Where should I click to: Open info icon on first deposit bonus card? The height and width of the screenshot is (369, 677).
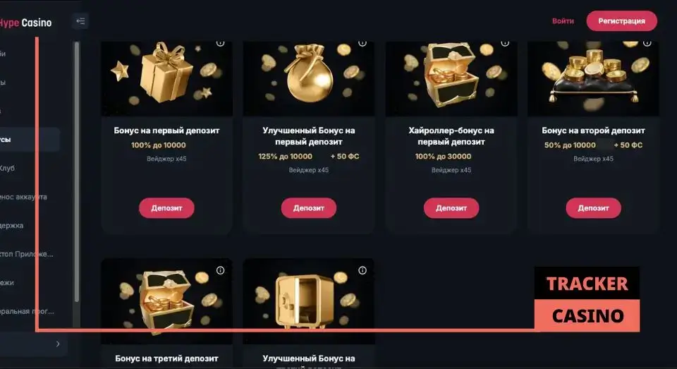[220, 43]
